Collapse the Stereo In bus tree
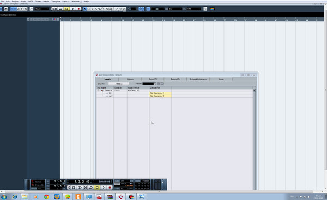The image size is (327, 200). click(x=98, y=91)
